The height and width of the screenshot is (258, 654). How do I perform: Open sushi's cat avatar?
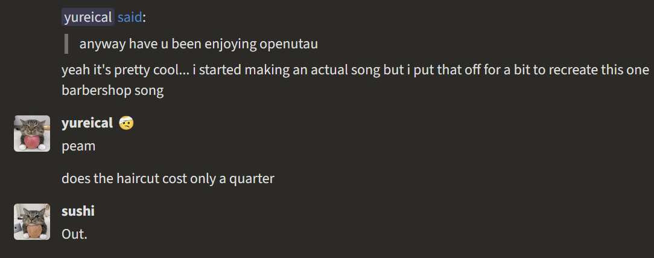pos(32,221)
